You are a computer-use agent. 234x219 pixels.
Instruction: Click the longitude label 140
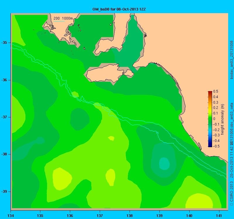pos(189,215)
